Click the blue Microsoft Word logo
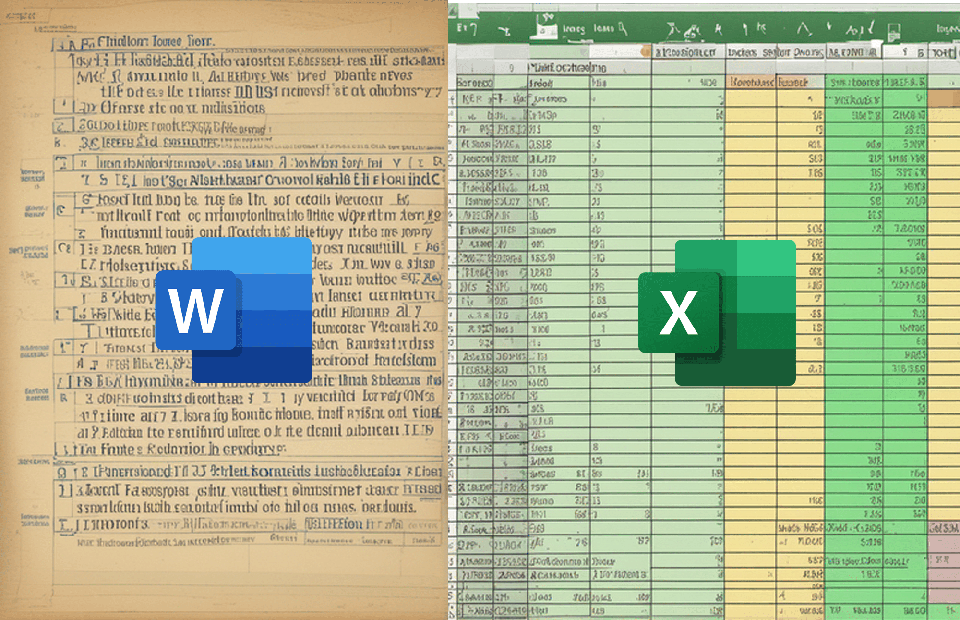960x620 pixels. (234, 310)
